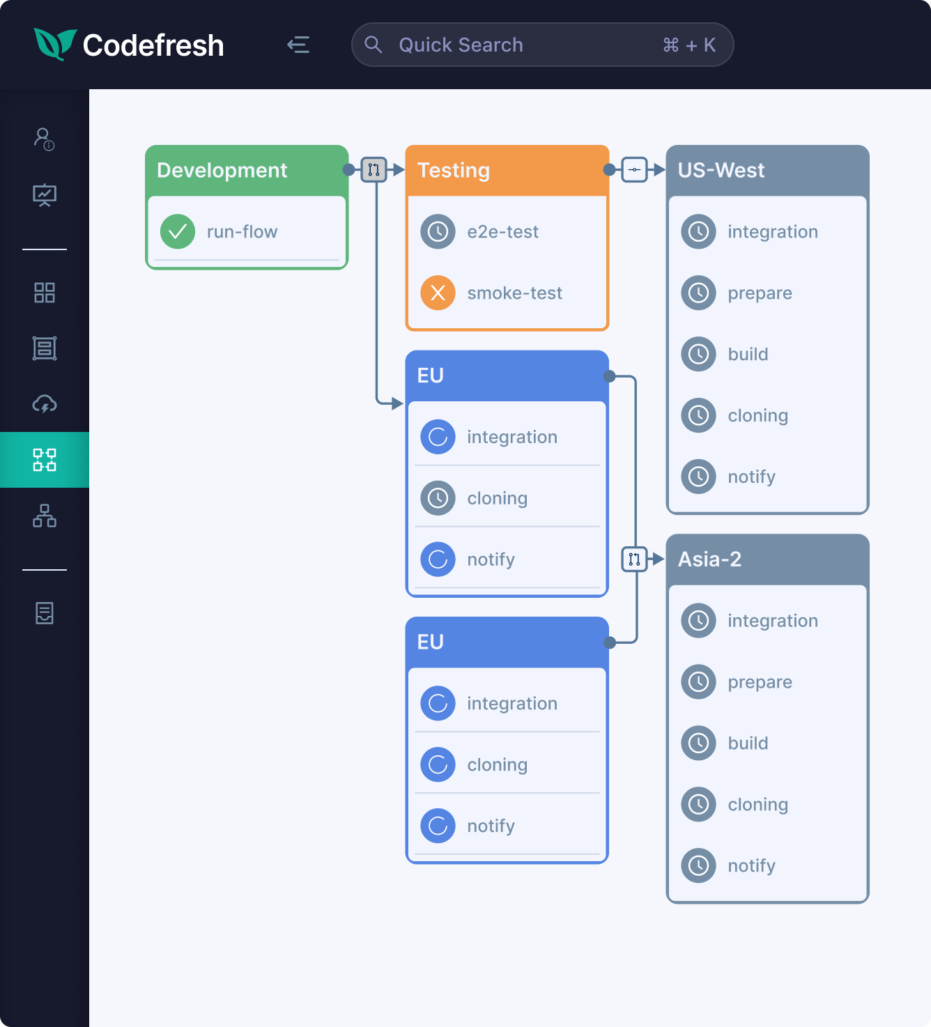Click Asia-2 integration clock icon
The width and height of the screenshot is (931, 1027).
699,620
